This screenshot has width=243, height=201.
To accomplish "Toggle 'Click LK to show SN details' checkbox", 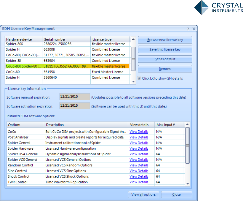I will point(139,78).
